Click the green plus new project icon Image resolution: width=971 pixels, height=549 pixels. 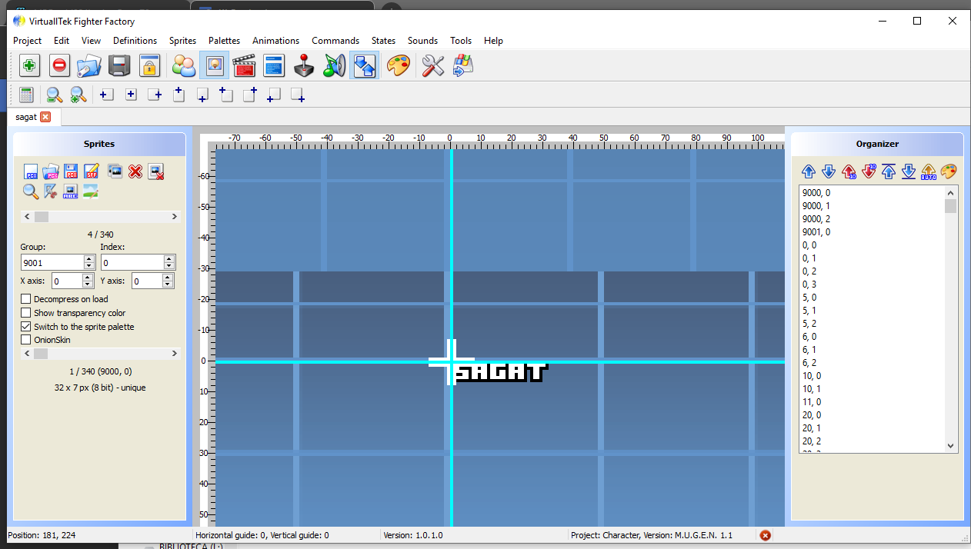tap(29, 66)
